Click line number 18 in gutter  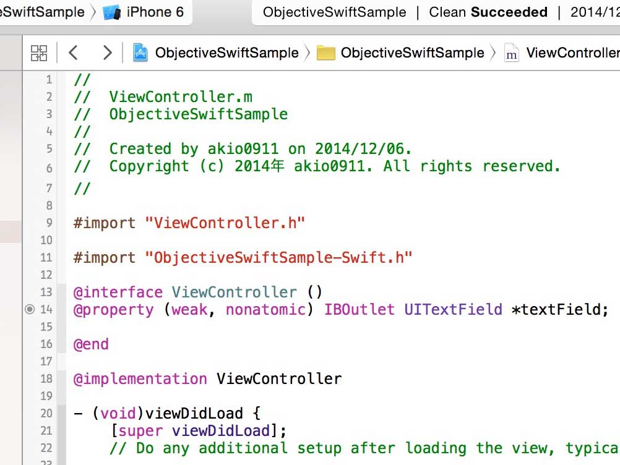coord(46,378)
